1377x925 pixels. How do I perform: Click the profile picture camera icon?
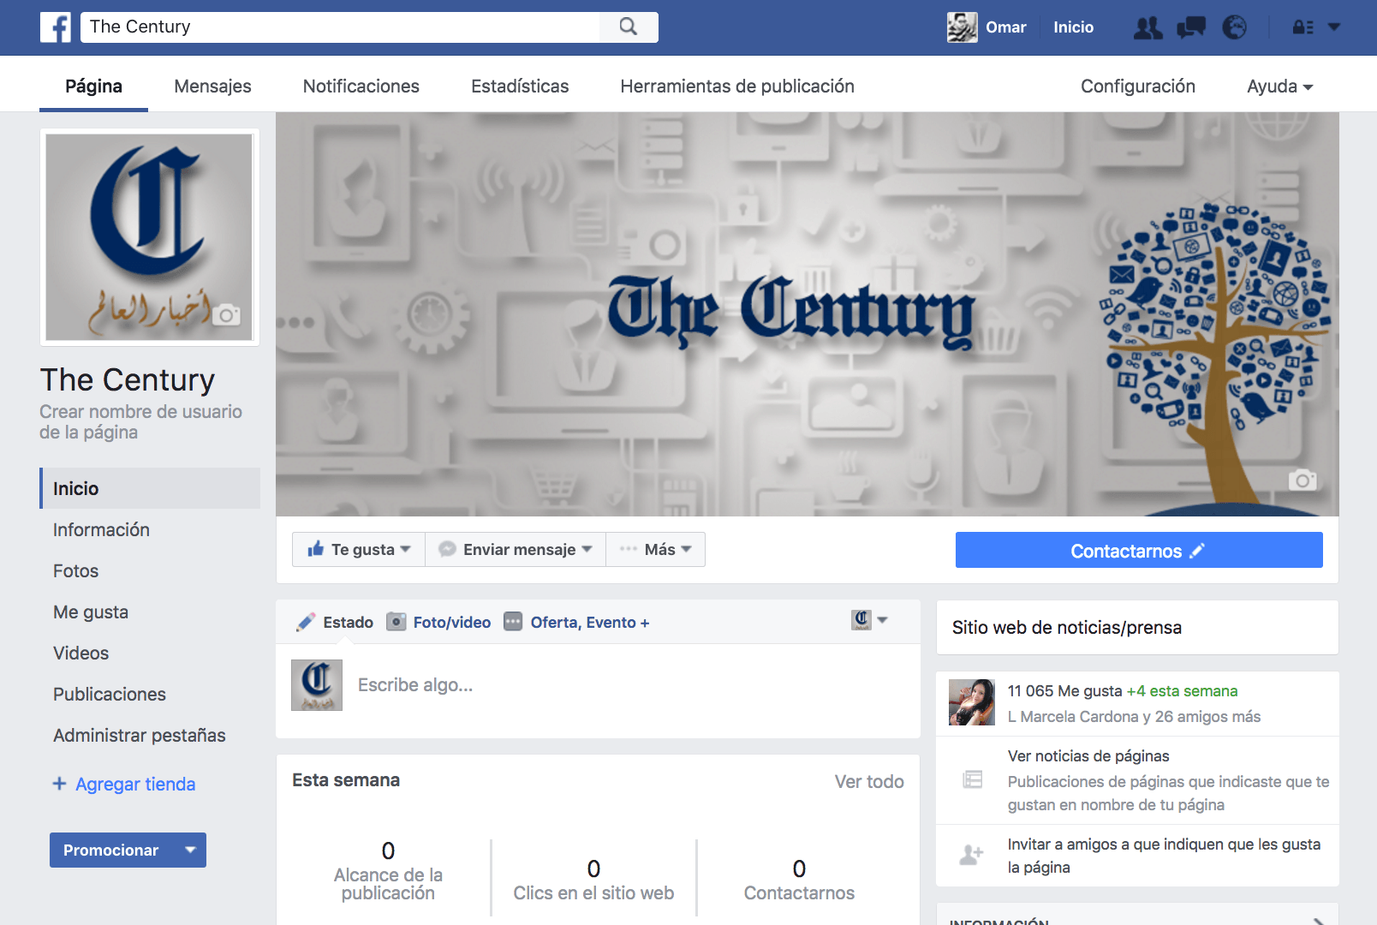pos(226,314)
